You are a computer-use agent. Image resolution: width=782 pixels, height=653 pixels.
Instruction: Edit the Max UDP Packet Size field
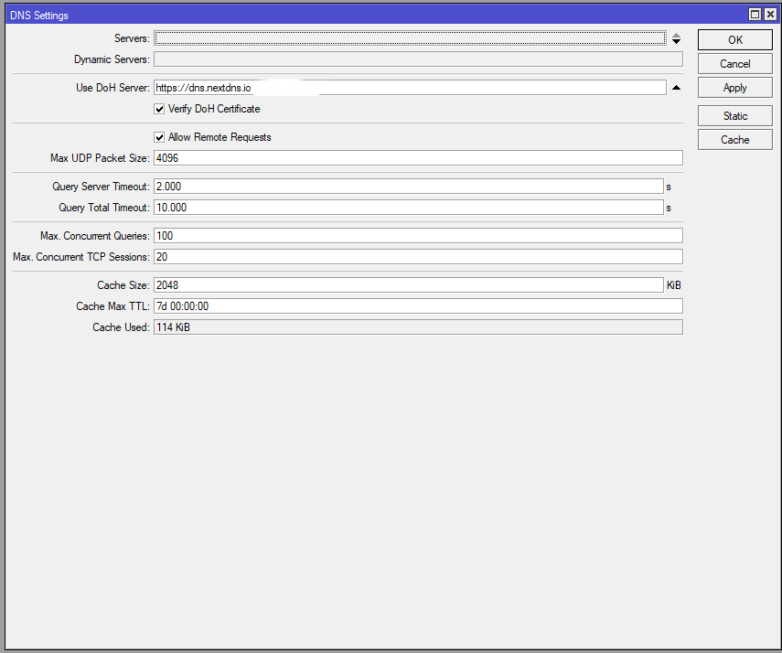click(x=418, y=158)
